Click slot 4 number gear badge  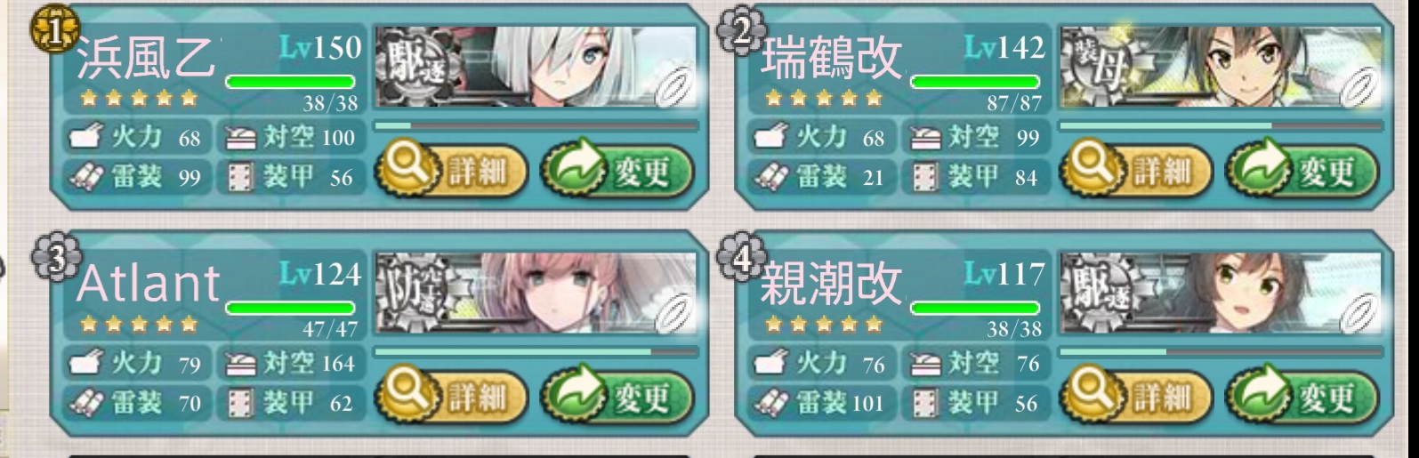[x=738, y=256]
